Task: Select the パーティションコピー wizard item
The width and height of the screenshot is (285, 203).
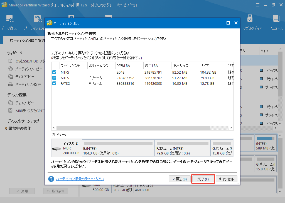Action: pyautogui.click(x=26, y=69)
